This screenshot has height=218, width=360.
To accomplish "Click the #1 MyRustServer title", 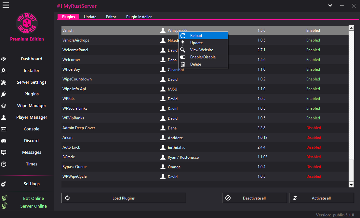I will pos(77,6).
